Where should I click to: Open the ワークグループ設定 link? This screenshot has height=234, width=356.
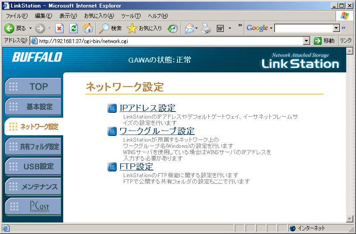click(x=157, y=131)
